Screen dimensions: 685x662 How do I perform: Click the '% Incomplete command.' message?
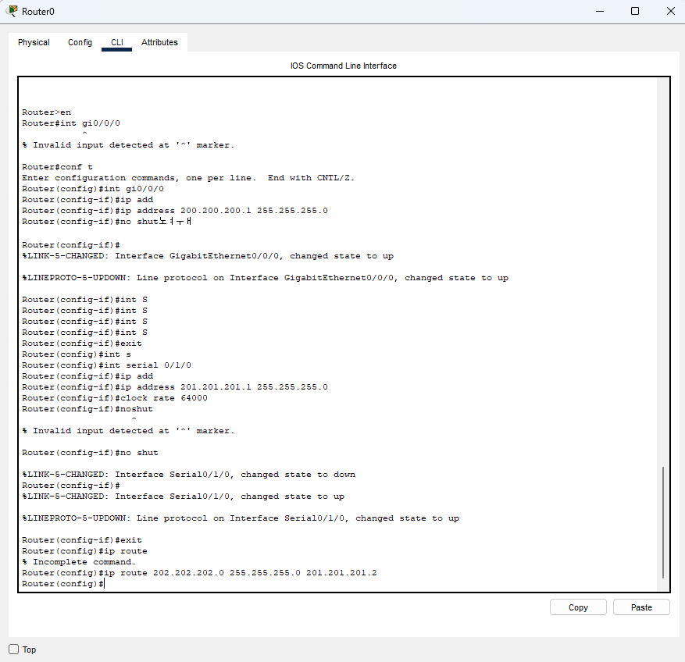(79, 562)
